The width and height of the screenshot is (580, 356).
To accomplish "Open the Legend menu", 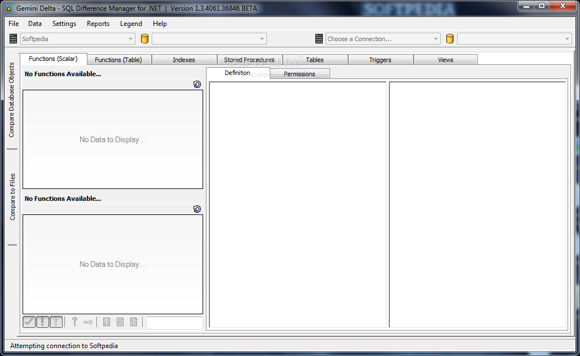I will (x=131, y=24).
